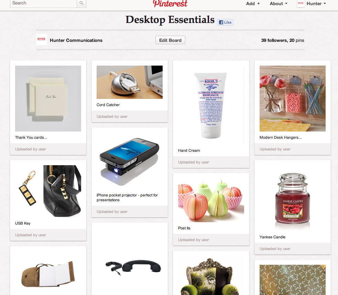
Task: Click the Facebook Like button
Action: click(225, 22)
